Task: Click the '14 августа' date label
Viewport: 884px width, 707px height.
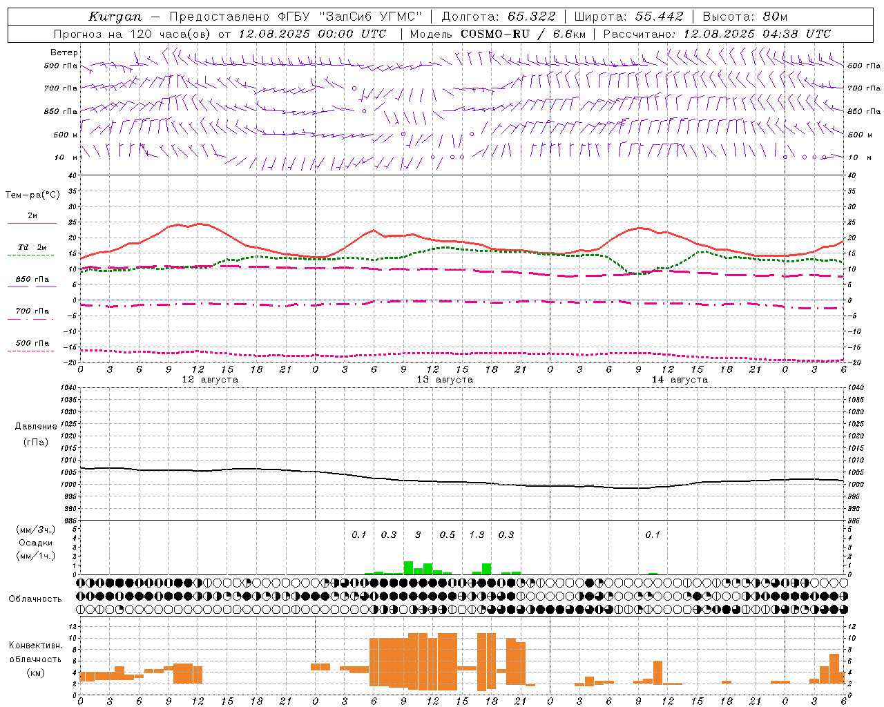Action: (680, 380)
